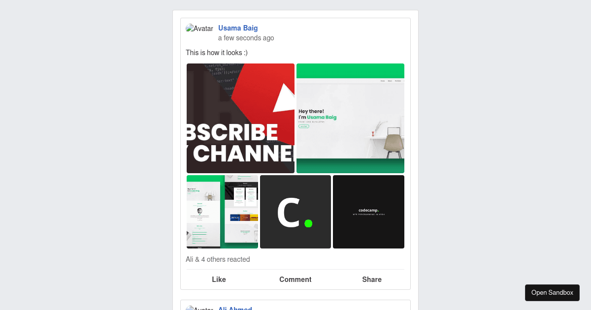591x310 pixels.
Task: Click the green dot in the C. logo
Action: [308, 223]
